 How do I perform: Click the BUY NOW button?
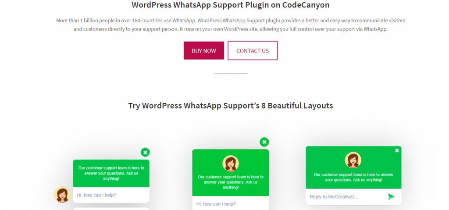click(x=203, y=51)
